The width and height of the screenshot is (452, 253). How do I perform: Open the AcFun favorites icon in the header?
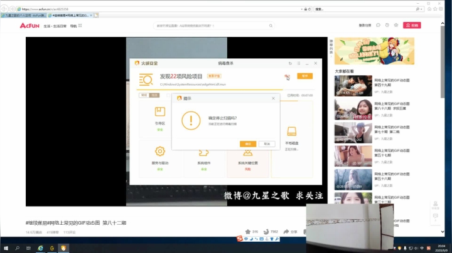click(396, 25)
